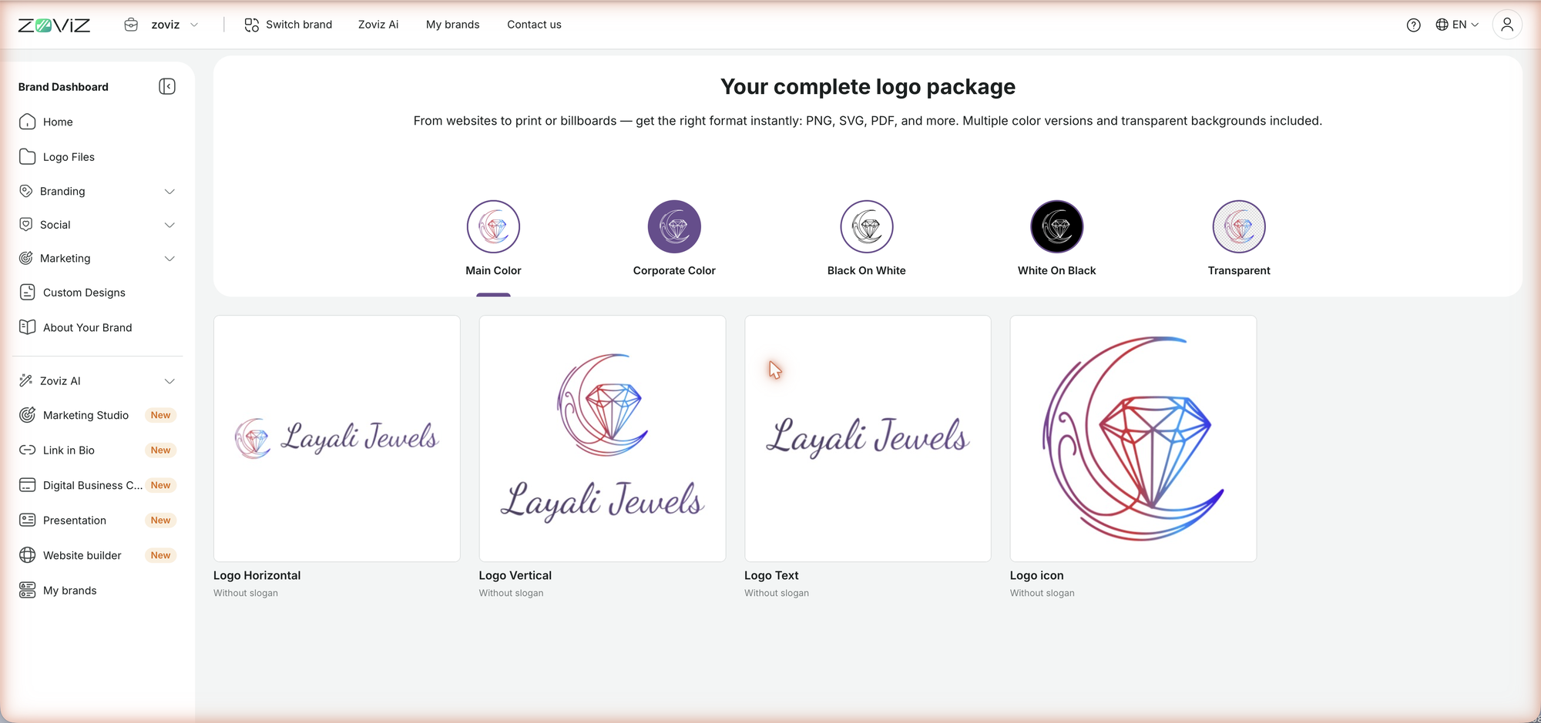
Task: Click the Logo Text title label
Action: (771, 575)
